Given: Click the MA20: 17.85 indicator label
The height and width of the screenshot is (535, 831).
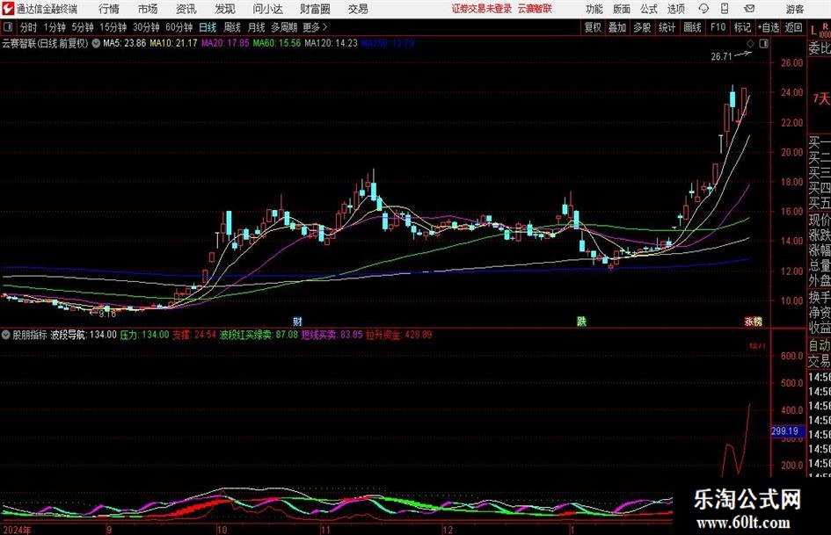Looking at the screenshot, I should (225, 43).
